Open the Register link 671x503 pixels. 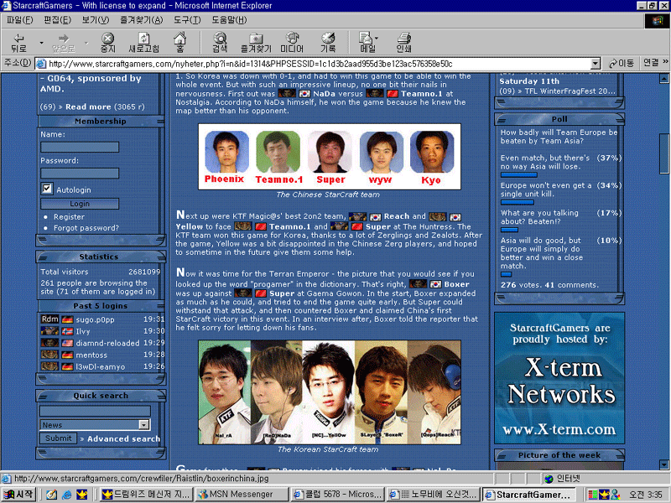tap(69, 217)
